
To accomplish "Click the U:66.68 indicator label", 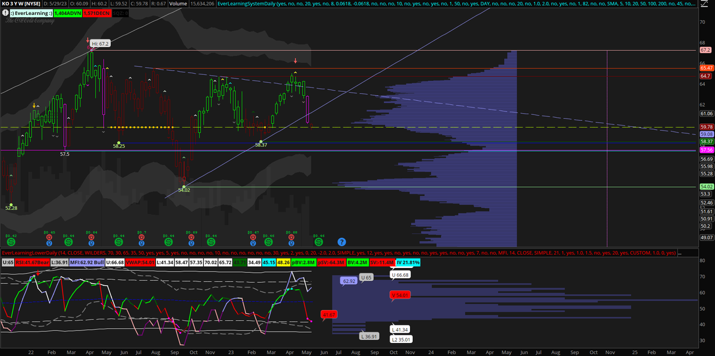I will click(115, 262).
